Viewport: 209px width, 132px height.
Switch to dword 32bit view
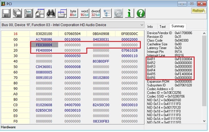[96, 13]
